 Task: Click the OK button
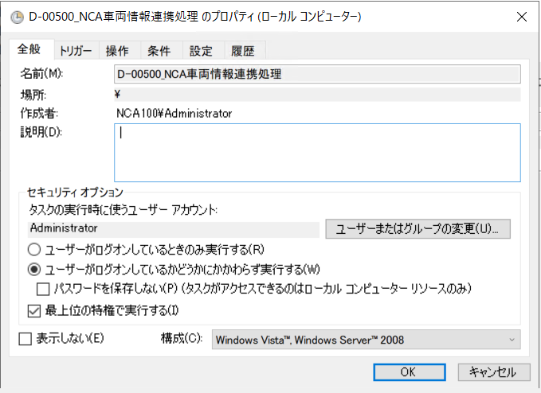410,372
